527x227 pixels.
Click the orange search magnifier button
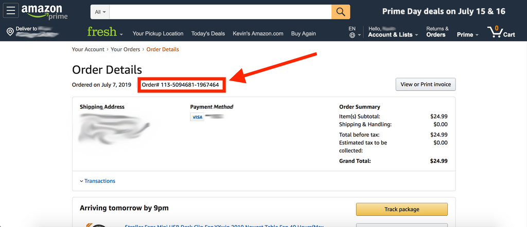341,12
